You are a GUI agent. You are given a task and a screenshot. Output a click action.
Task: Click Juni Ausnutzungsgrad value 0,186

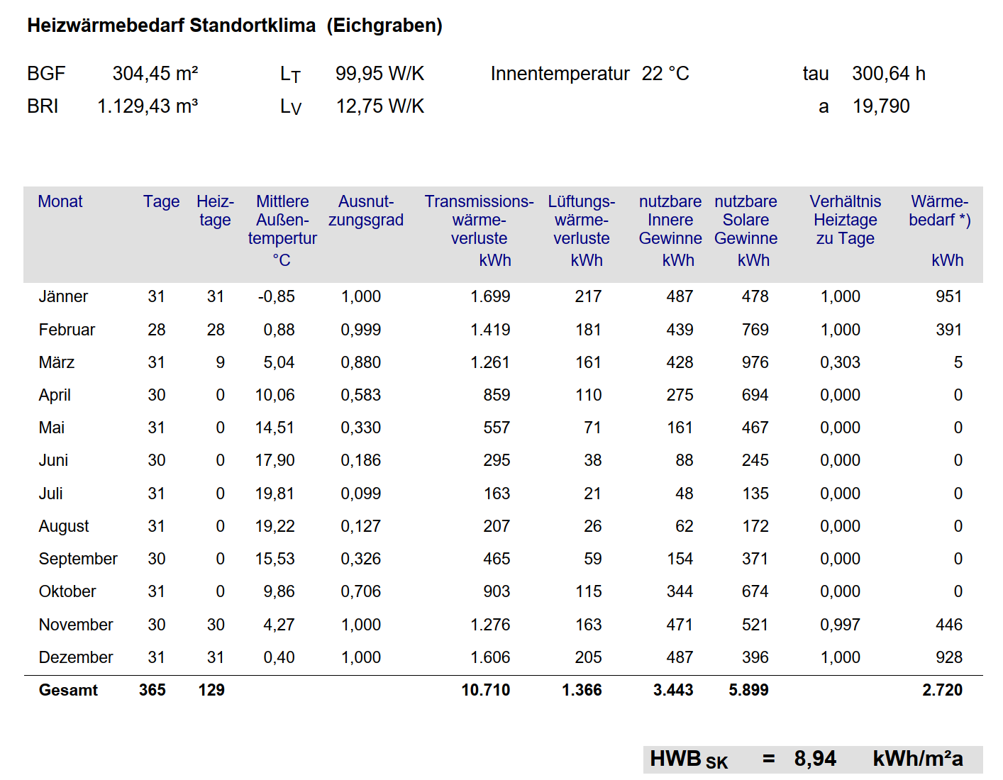point(361,460)
